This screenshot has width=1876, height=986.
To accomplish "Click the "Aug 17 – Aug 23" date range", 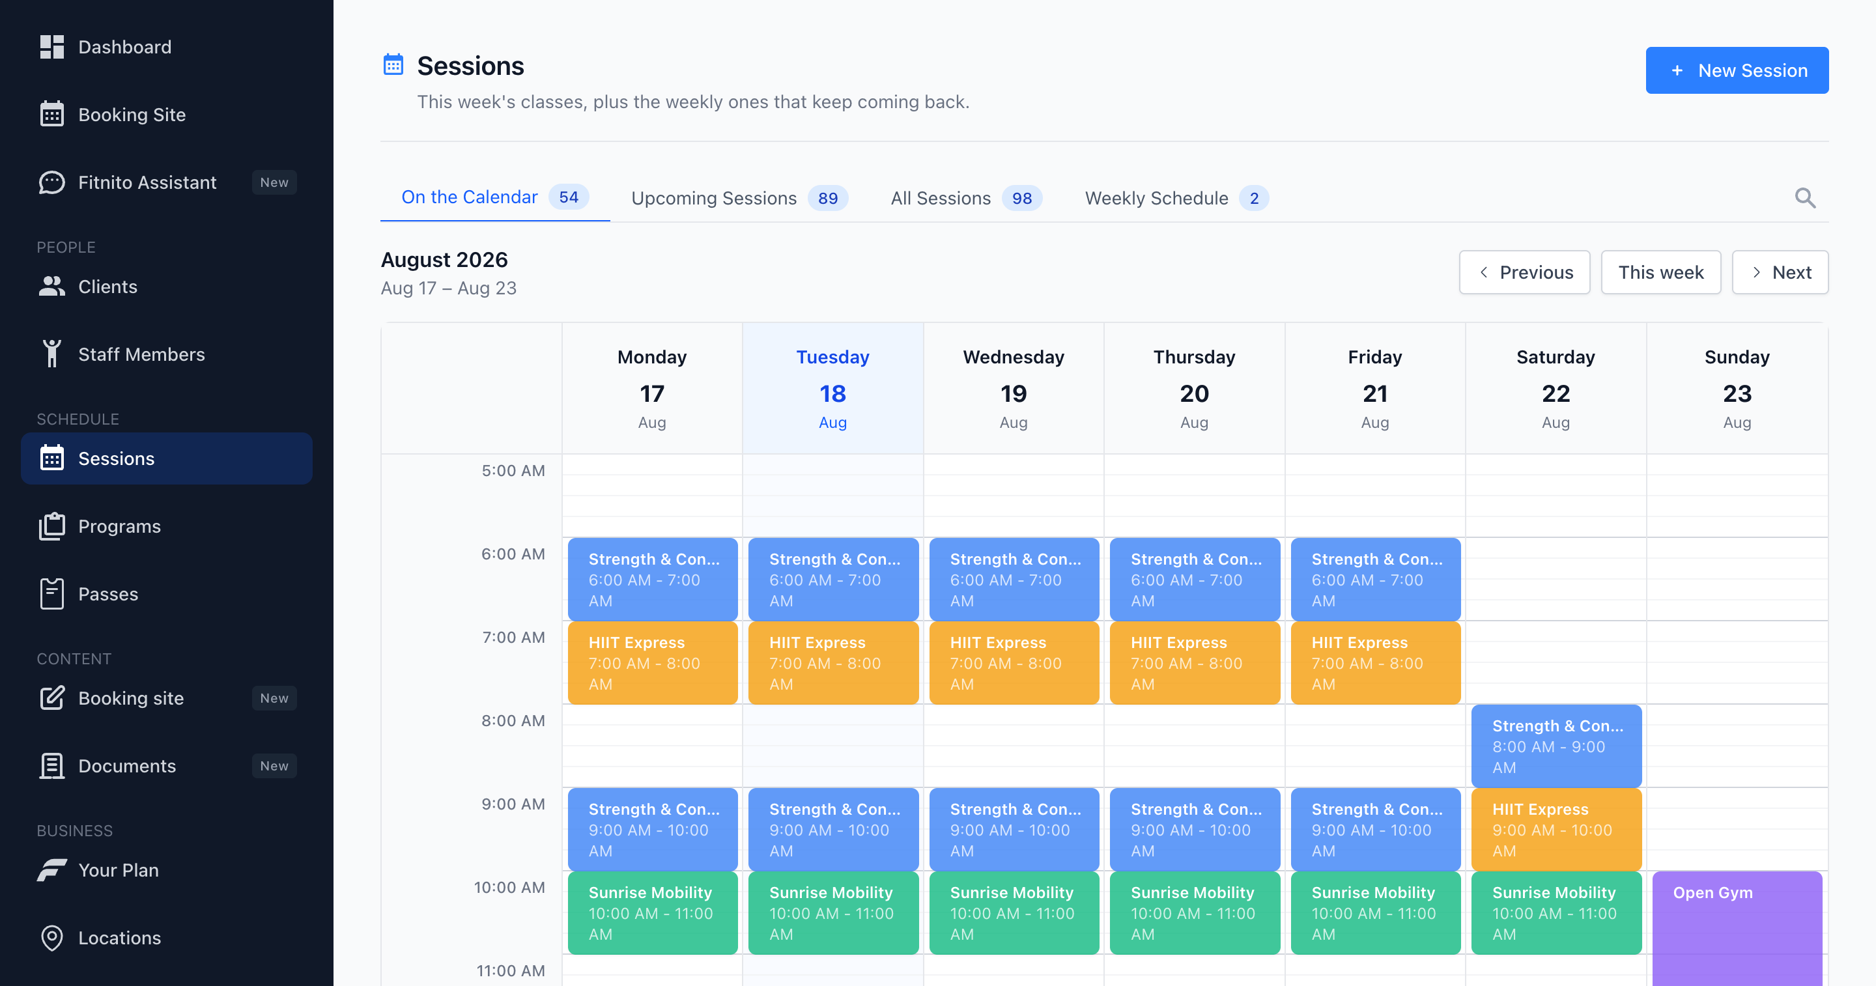I will tap(449, 289).
